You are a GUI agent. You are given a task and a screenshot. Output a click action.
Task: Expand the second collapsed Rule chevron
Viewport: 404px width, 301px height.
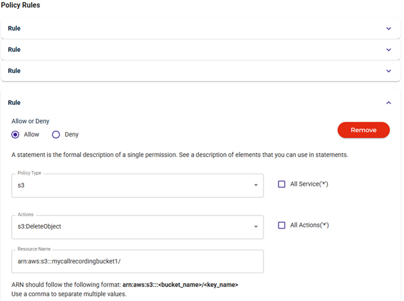388,50
